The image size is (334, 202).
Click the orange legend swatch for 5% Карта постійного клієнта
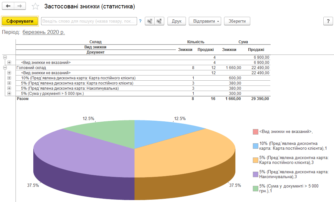[255, 160]
